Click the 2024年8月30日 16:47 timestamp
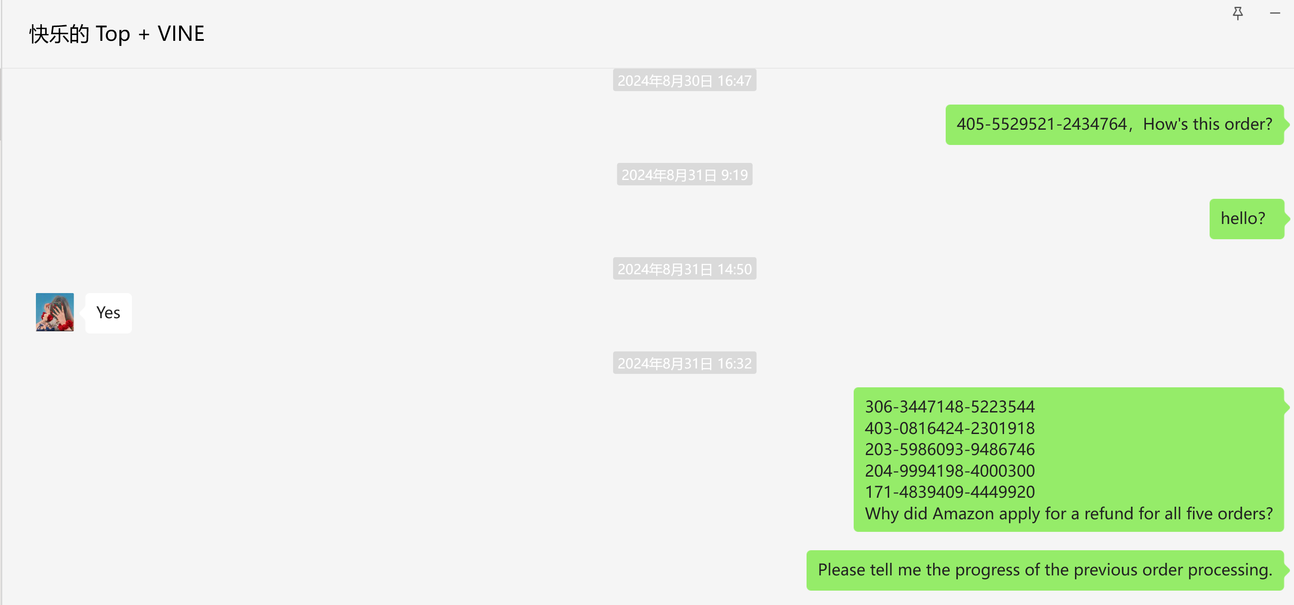The height and width of the screenshot is (605, 1294). (684, 80)
